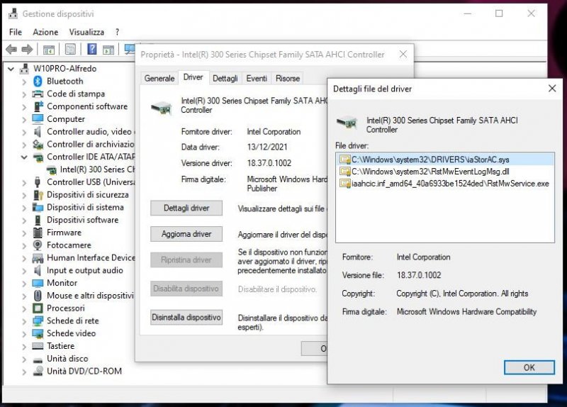Click the Show/hide console tree toolbar icon
The width and height of the screenshot is (567, 407).
click(x=49, y=49)
